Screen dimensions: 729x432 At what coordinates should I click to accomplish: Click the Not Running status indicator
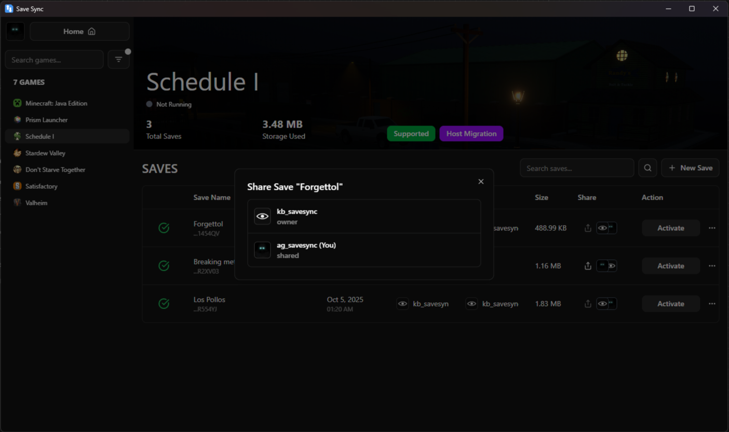tap(169, 104)
